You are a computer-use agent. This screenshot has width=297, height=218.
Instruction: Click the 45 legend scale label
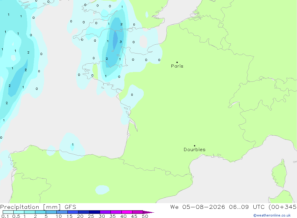coord(134,216)
